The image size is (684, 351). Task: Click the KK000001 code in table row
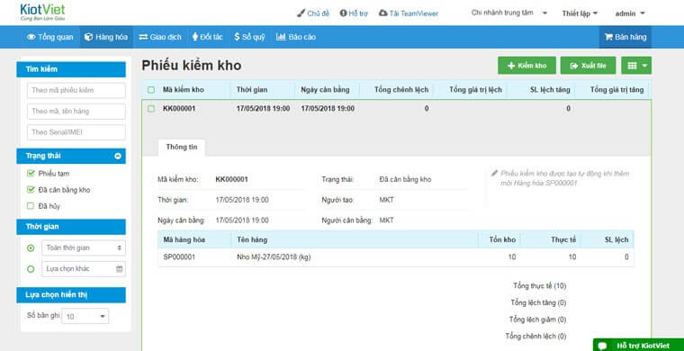179,109
